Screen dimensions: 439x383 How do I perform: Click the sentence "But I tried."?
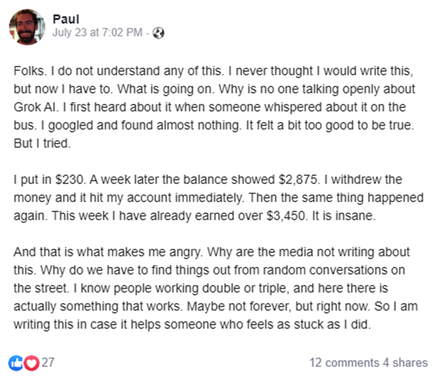pyautogui.click(x=42, y=144)
